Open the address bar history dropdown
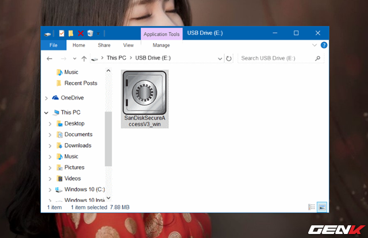Viewport: 368px width, 238px height. pyautogui.click(x=220, y=59)
